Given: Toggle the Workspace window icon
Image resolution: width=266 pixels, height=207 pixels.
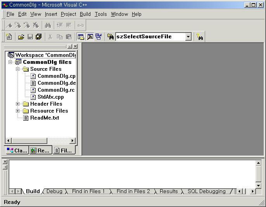Looking at the screenshot, I should 81,36.
